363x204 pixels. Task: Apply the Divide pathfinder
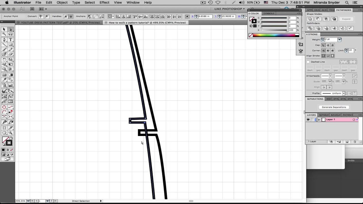click(x=310, y=28)
